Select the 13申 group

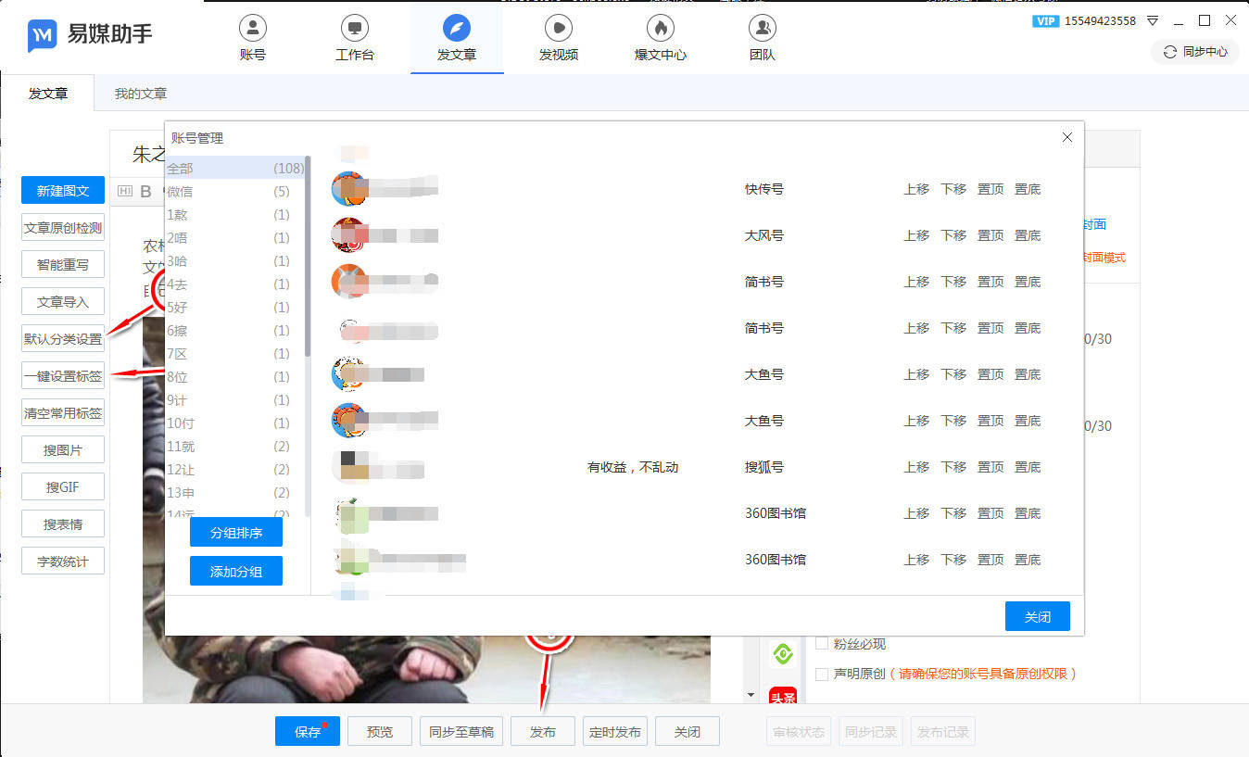coord(235,492)
